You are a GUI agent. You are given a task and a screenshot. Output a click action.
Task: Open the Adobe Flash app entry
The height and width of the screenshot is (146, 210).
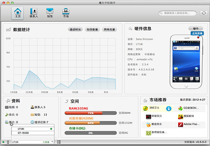pyautogui.click(x=189, y=125)
